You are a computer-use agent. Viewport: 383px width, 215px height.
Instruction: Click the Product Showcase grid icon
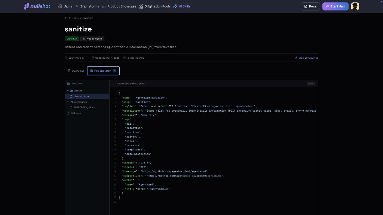tap(104, 6)
